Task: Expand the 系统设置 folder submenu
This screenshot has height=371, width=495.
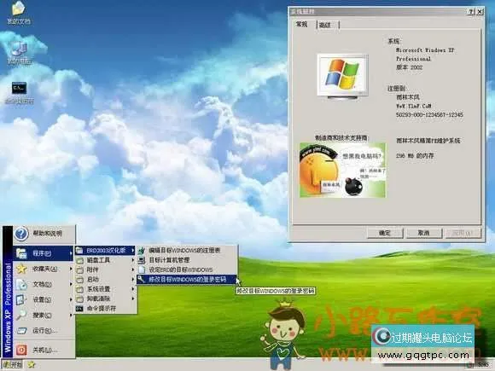Action: coord(106,289)
